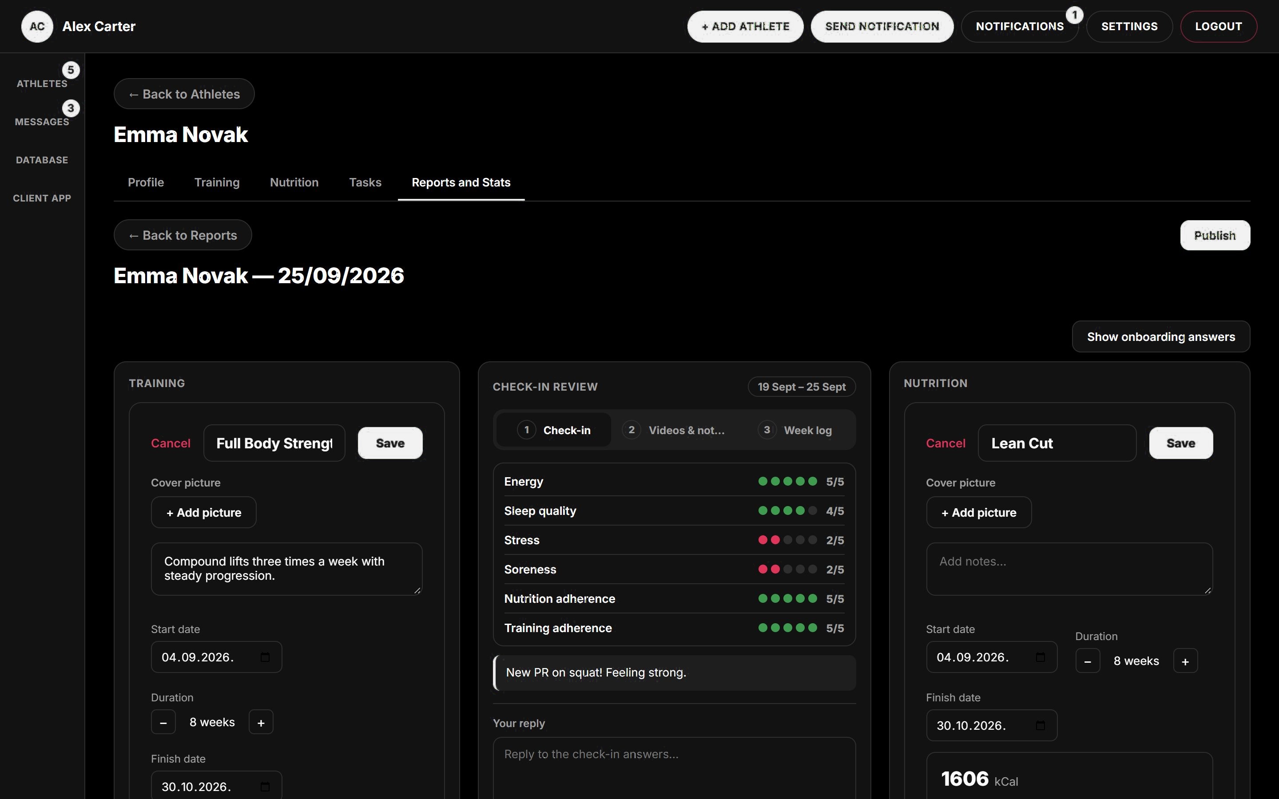1279x799 pixels.
Task: Open Notifications in the header
Action: click(x=1020, y=27)
